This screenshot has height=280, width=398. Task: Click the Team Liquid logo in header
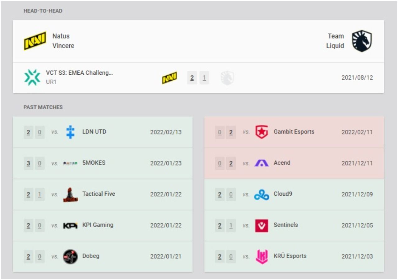(x=362, y=41)
